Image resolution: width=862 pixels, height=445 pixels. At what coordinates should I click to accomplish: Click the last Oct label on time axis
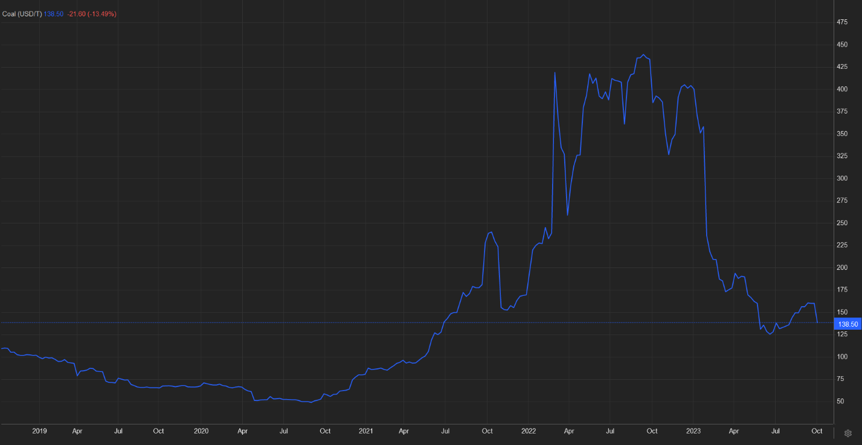[816, 431]
